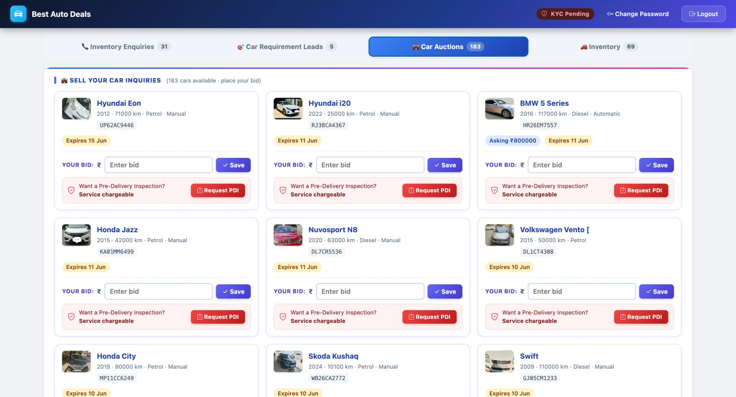Focus the bid field for Honda Jazz
The height and width of the screenshot is (397, 736).
[159, 291]
